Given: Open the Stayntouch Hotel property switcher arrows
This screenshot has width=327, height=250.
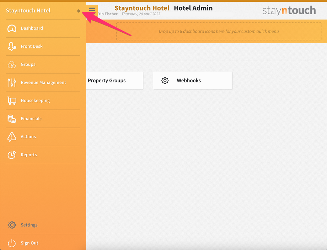Looking at the screenshot, I should point(79,11).
